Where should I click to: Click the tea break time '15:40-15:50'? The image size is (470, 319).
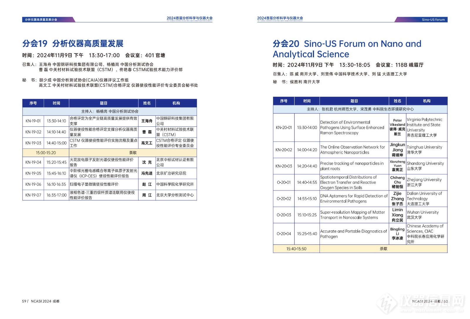click(x=296, y=249)
